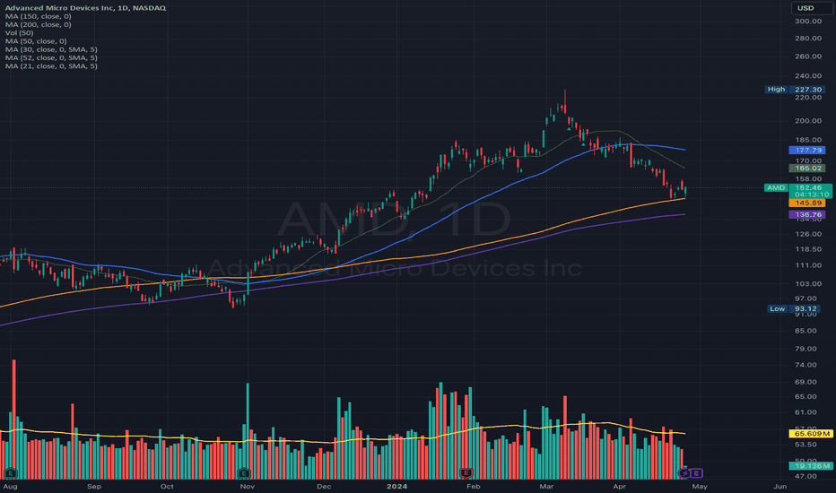Click 280.00 on the price scale

[x=808, y=39]
